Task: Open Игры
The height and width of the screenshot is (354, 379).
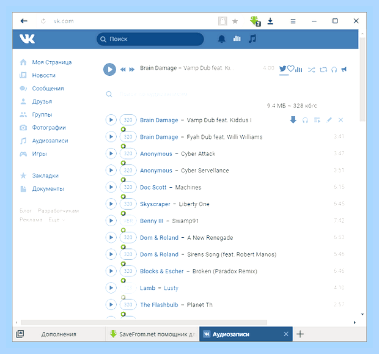Action: (39, 154)
